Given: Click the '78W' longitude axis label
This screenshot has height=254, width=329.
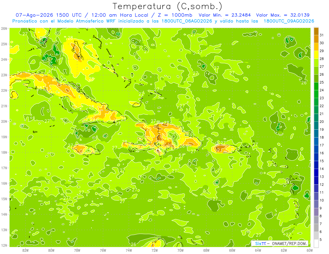Looking at the screenshot, I should tap(77, 250).
